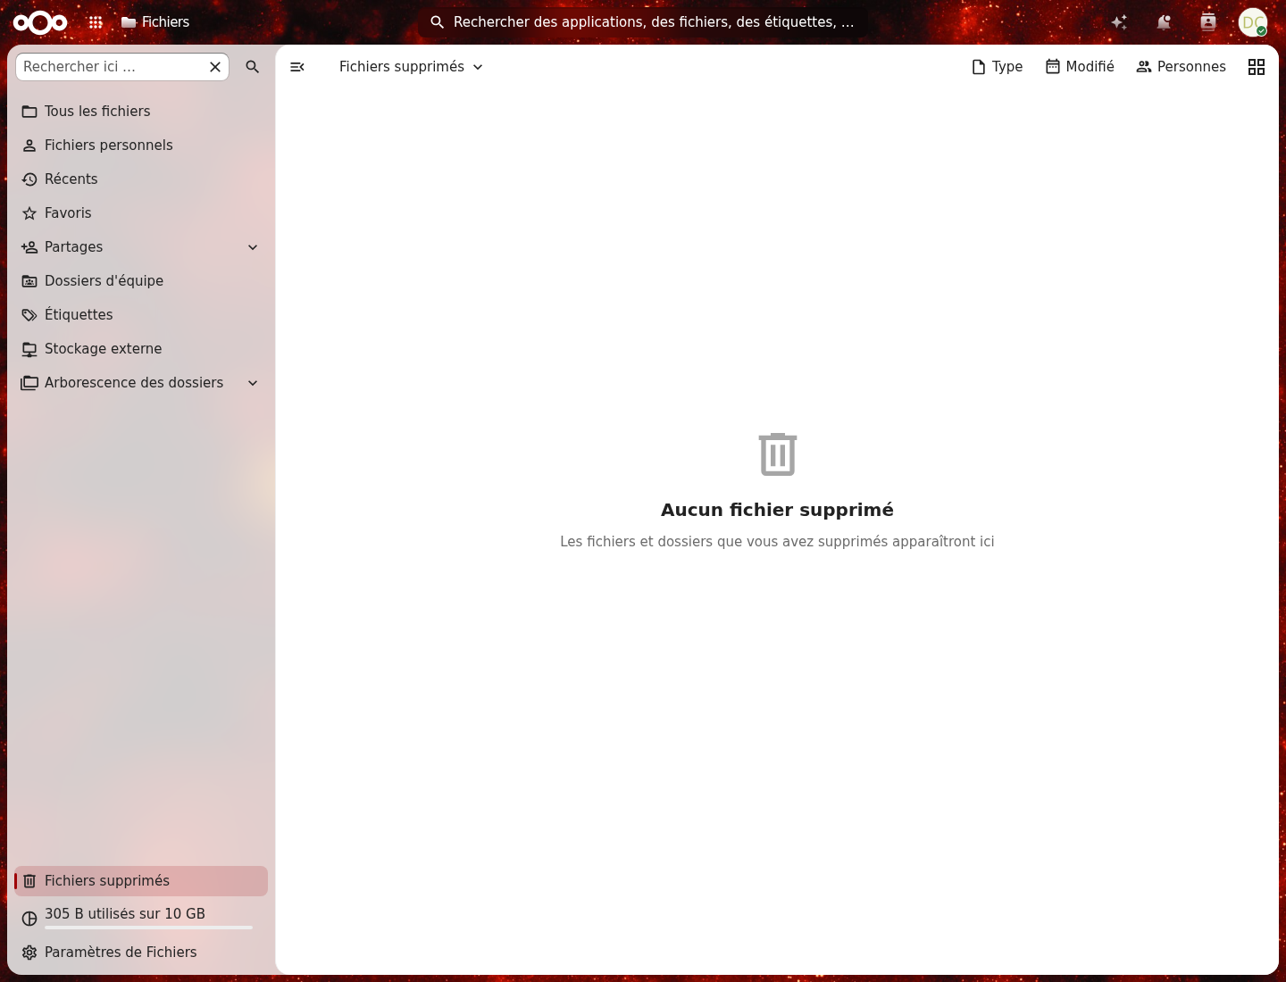Open the Fichiers app in header
The height and width of the screenshot is (982, 1286).
[155, 22]
